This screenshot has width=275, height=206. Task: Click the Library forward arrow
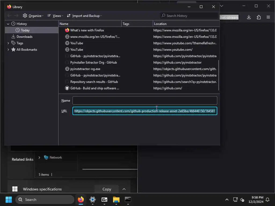click(x=16, y=16)
